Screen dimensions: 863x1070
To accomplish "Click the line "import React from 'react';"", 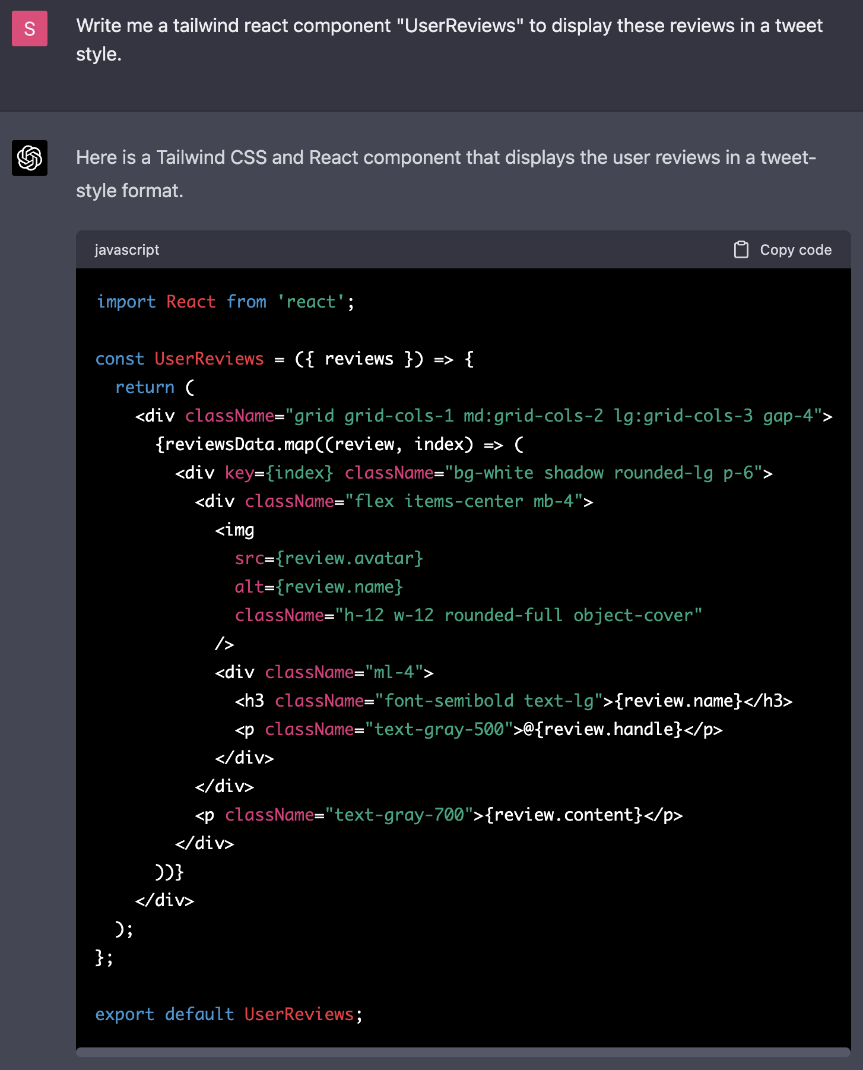I will click(226, 302).
